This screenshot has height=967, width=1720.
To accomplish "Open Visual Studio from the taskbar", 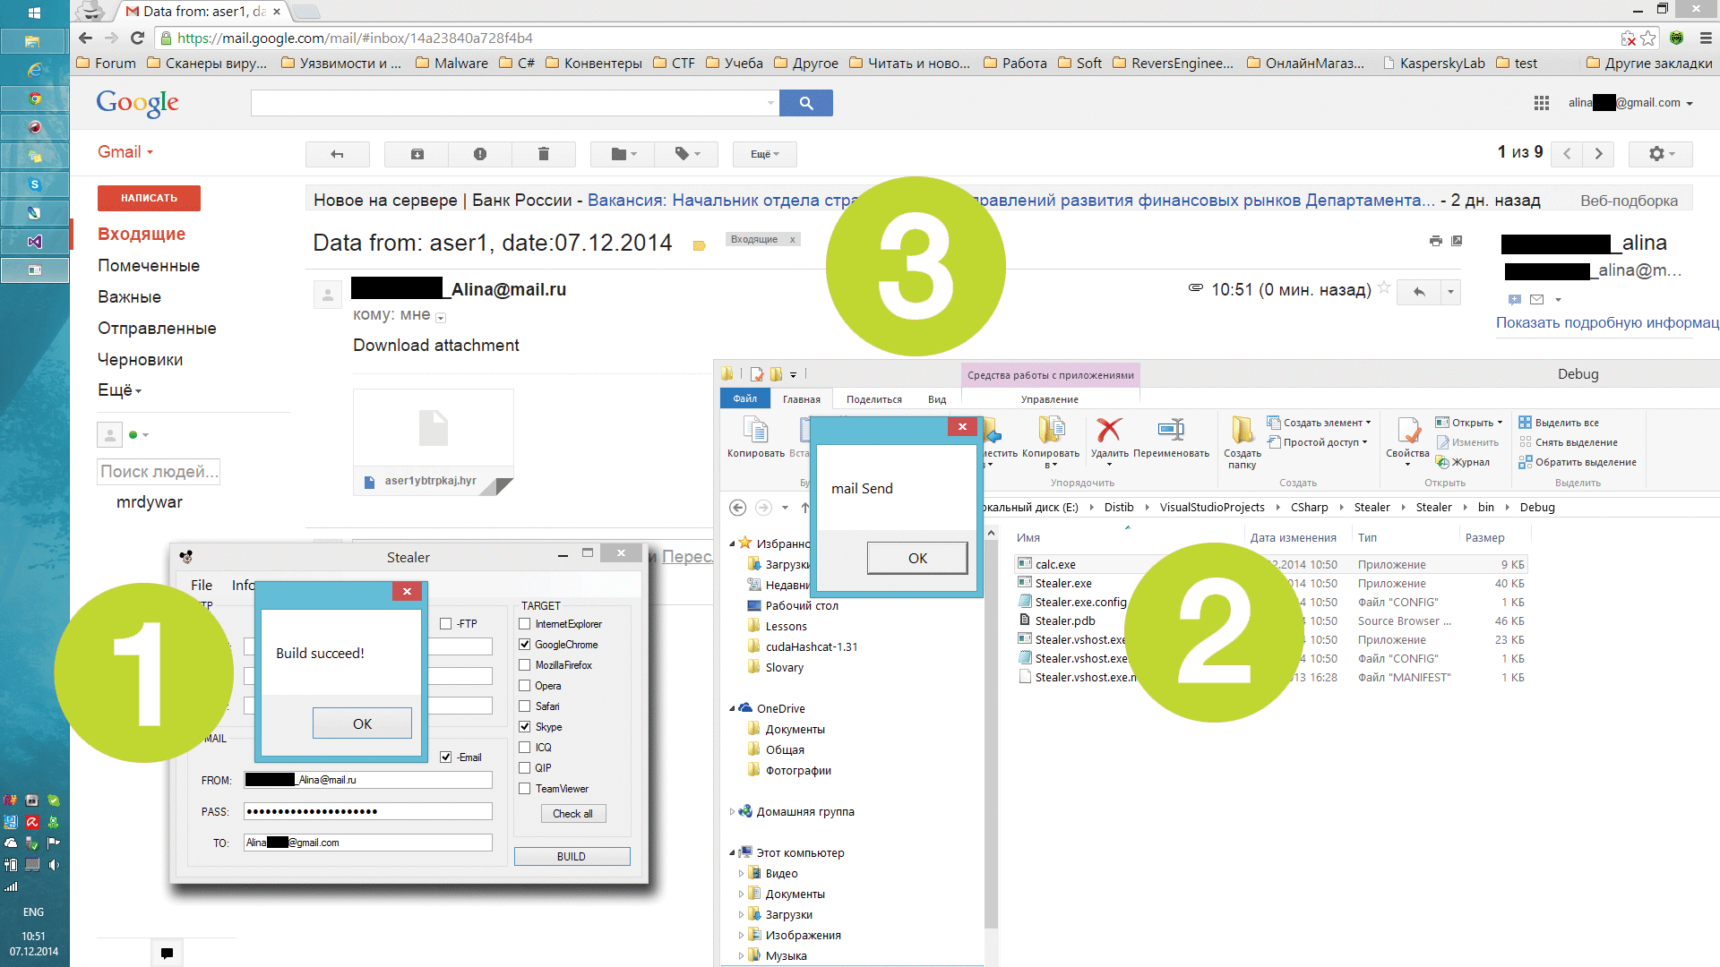I will click(34, 242).
